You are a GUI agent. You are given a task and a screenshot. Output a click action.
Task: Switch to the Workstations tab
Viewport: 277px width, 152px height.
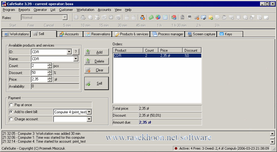(x=16, y=34)
